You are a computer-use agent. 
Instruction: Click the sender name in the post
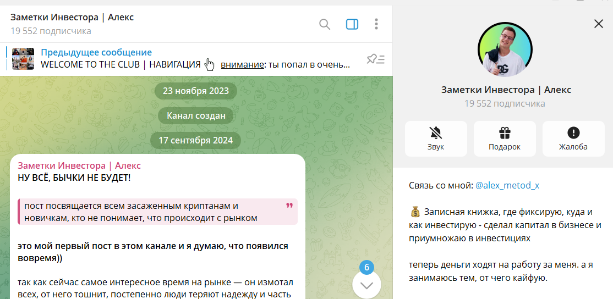click(79, 165)
